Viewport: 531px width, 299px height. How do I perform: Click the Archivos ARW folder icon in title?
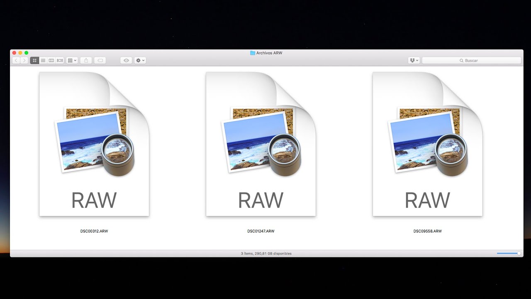click(x=253, y=53)
